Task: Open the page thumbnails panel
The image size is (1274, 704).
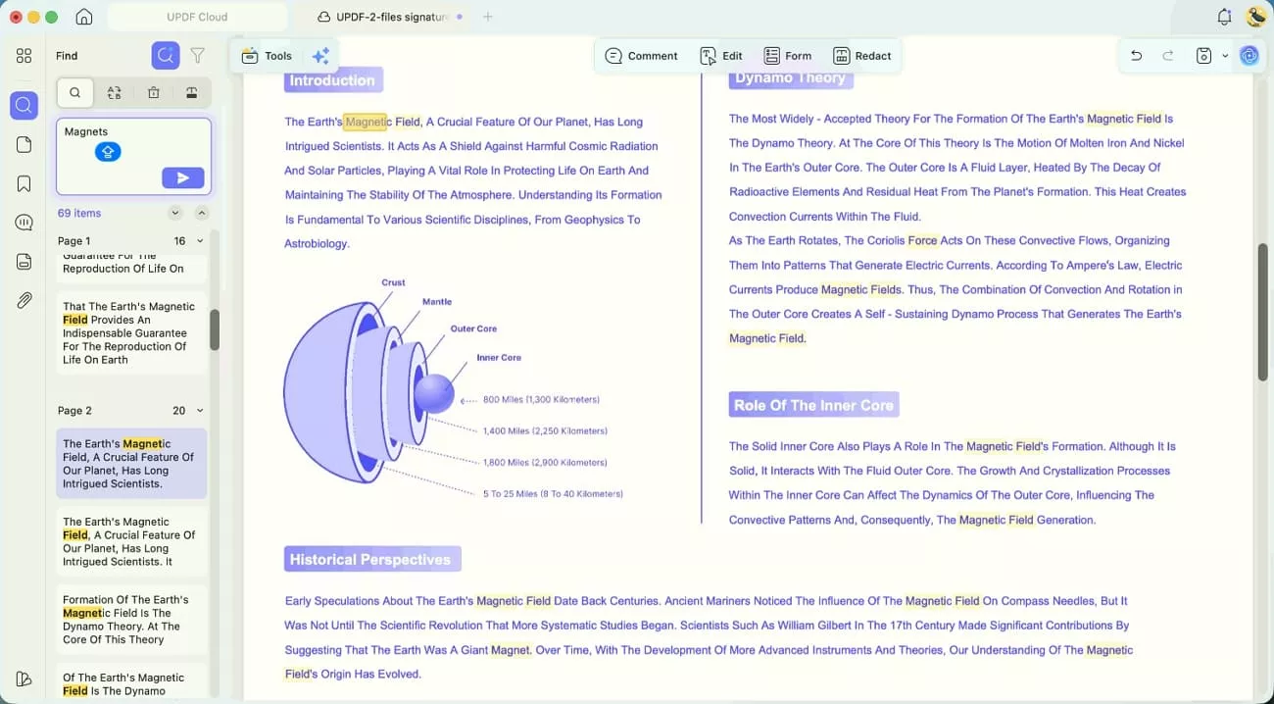Action: click(x=24, y=144)
